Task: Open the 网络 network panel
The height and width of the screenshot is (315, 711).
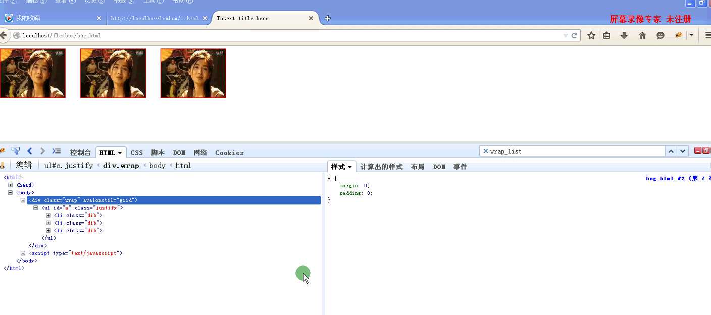Action: 200,152
